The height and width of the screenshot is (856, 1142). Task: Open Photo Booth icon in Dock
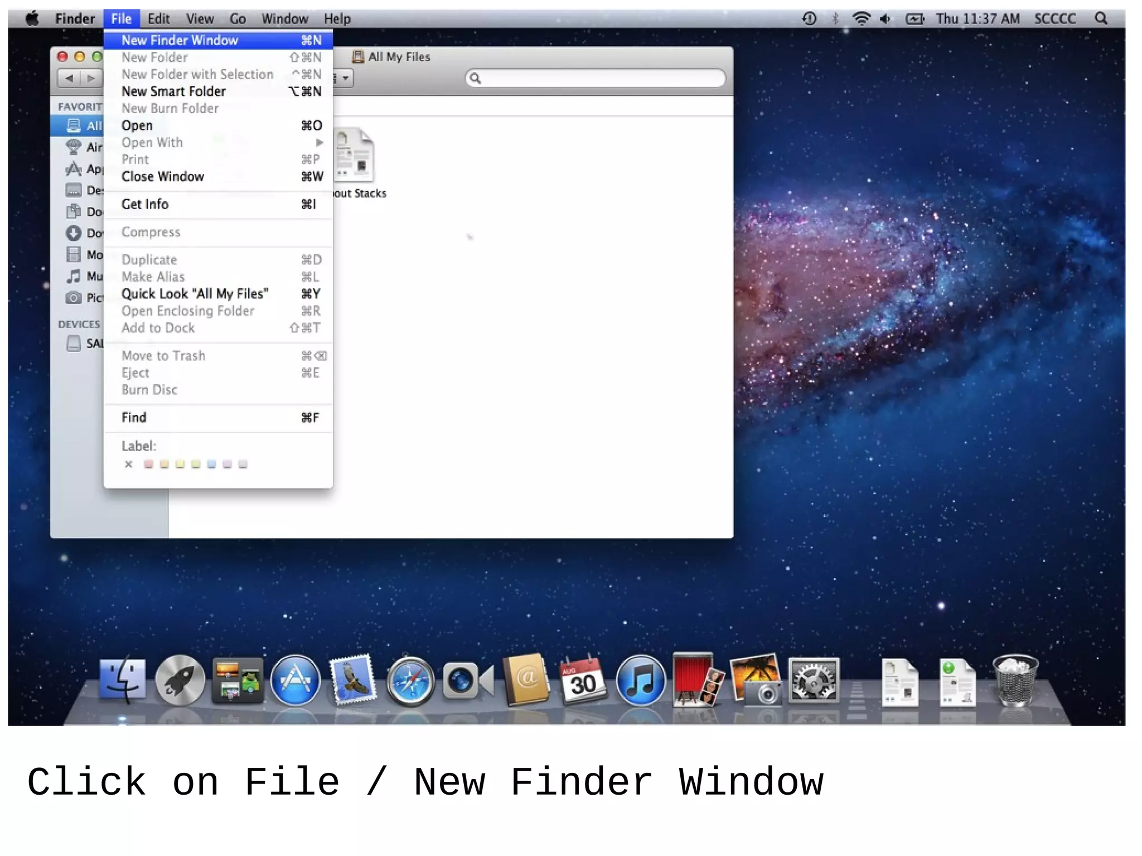point(698,680)
